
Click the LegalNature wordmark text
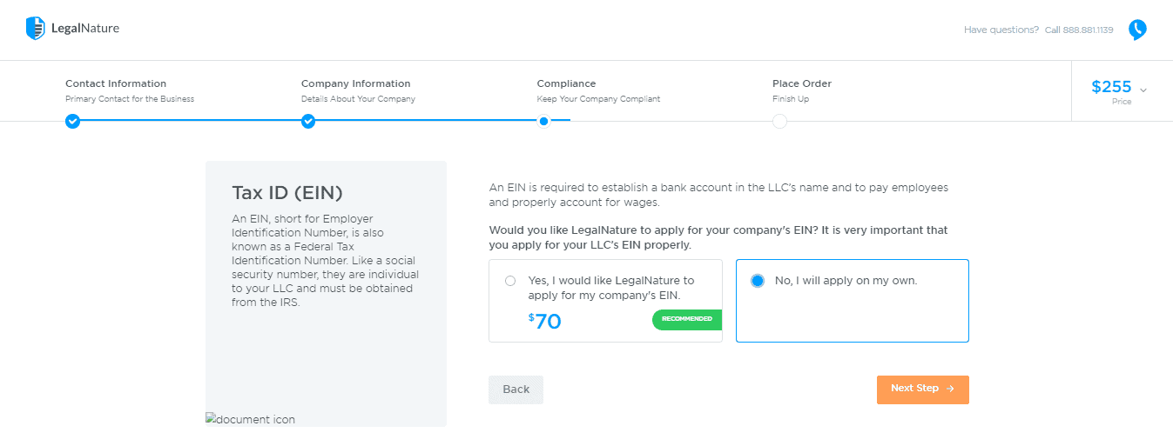tap(85, 29)
